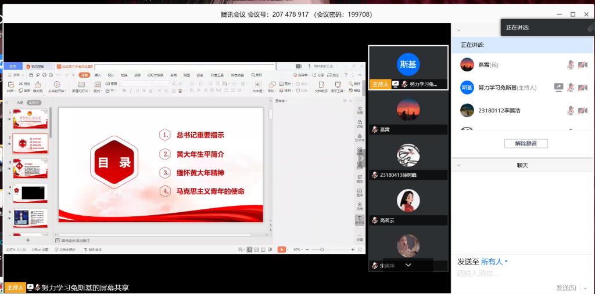Viewport: 595px width, 294px height.
Task: Click the camera icon for 23180112李鹏浩
Action: pyautogui.click(x=582, y=110)
